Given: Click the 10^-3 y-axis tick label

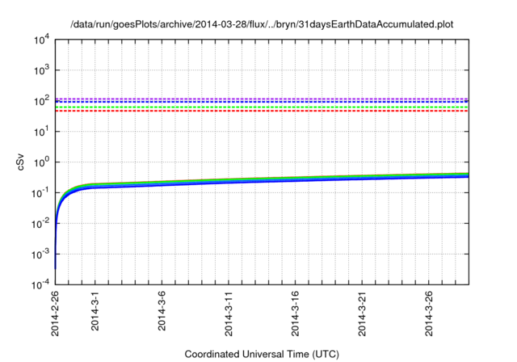Looking at the screenshot, I should tap(40, 255).
